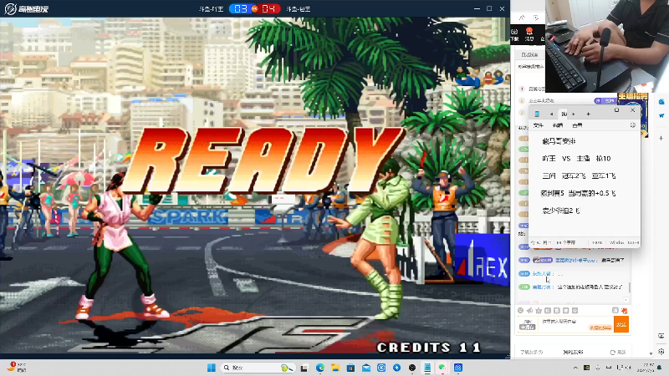
Task: Click the sixth square icon in chat toolbar
Action: click(566, 310)
